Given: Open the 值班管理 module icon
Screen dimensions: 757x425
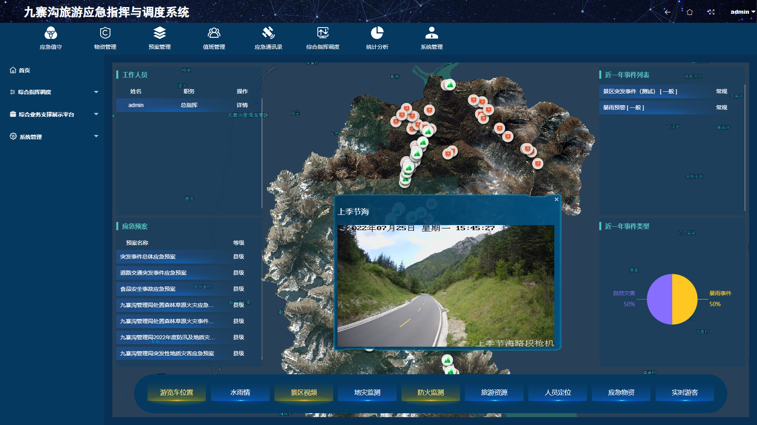Looking at the screenshot, I should [x=214, y=33].
